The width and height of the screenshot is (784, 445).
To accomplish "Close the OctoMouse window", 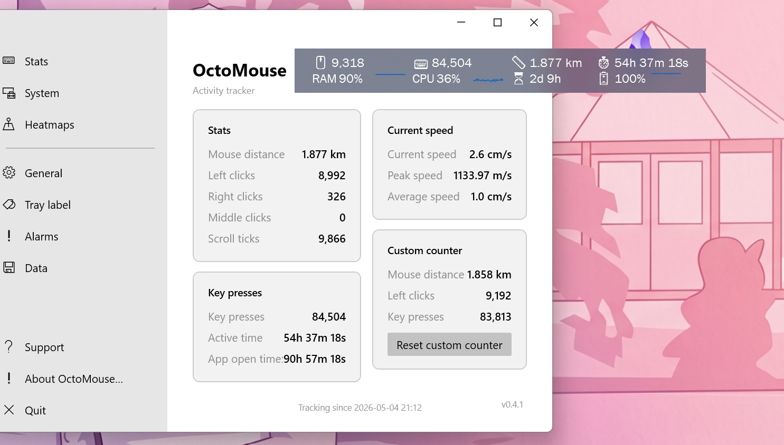I will [534, 22].
